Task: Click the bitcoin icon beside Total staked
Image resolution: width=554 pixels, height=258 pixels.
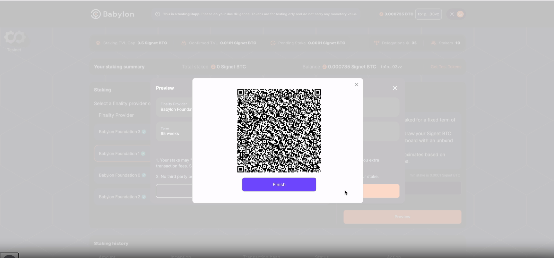Action: tap(213, 67)
